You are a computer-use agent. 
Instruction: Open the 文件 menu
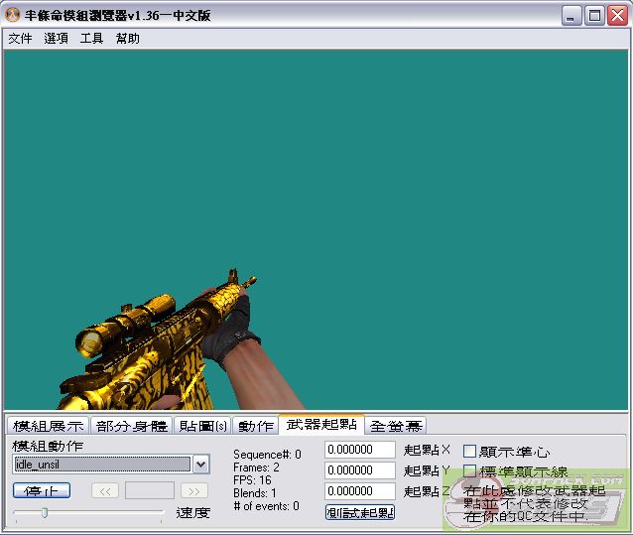[x=20, y=39]
